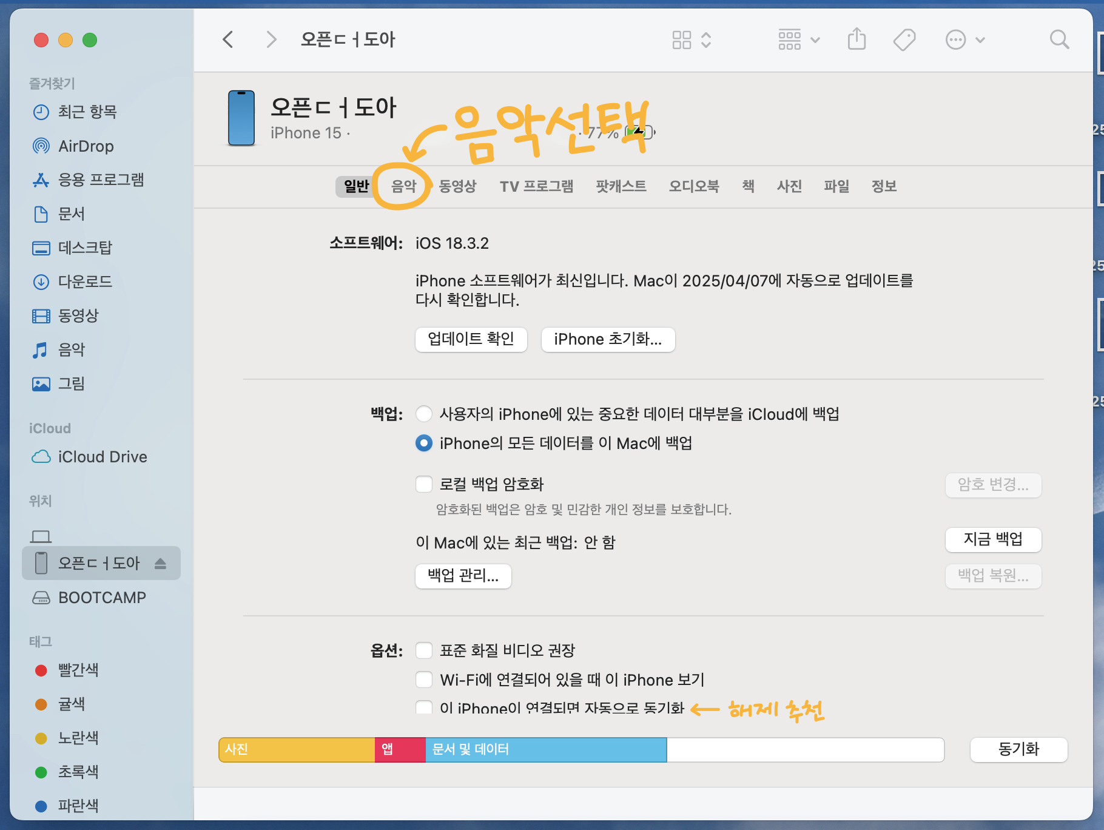Viewport: 1104px width, 830px height.
Task: Click 사진 segment of storage bar
Action: tap(297, 749)
